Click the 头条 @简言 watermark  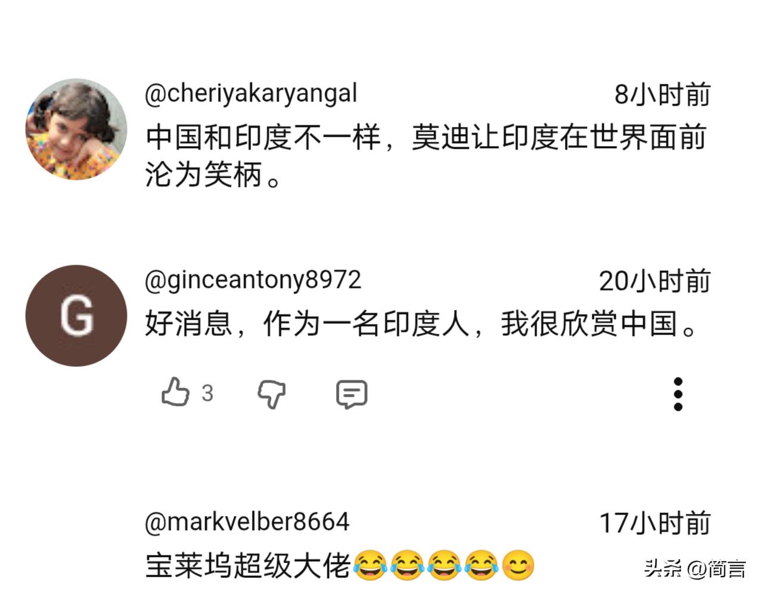[694, 569]
